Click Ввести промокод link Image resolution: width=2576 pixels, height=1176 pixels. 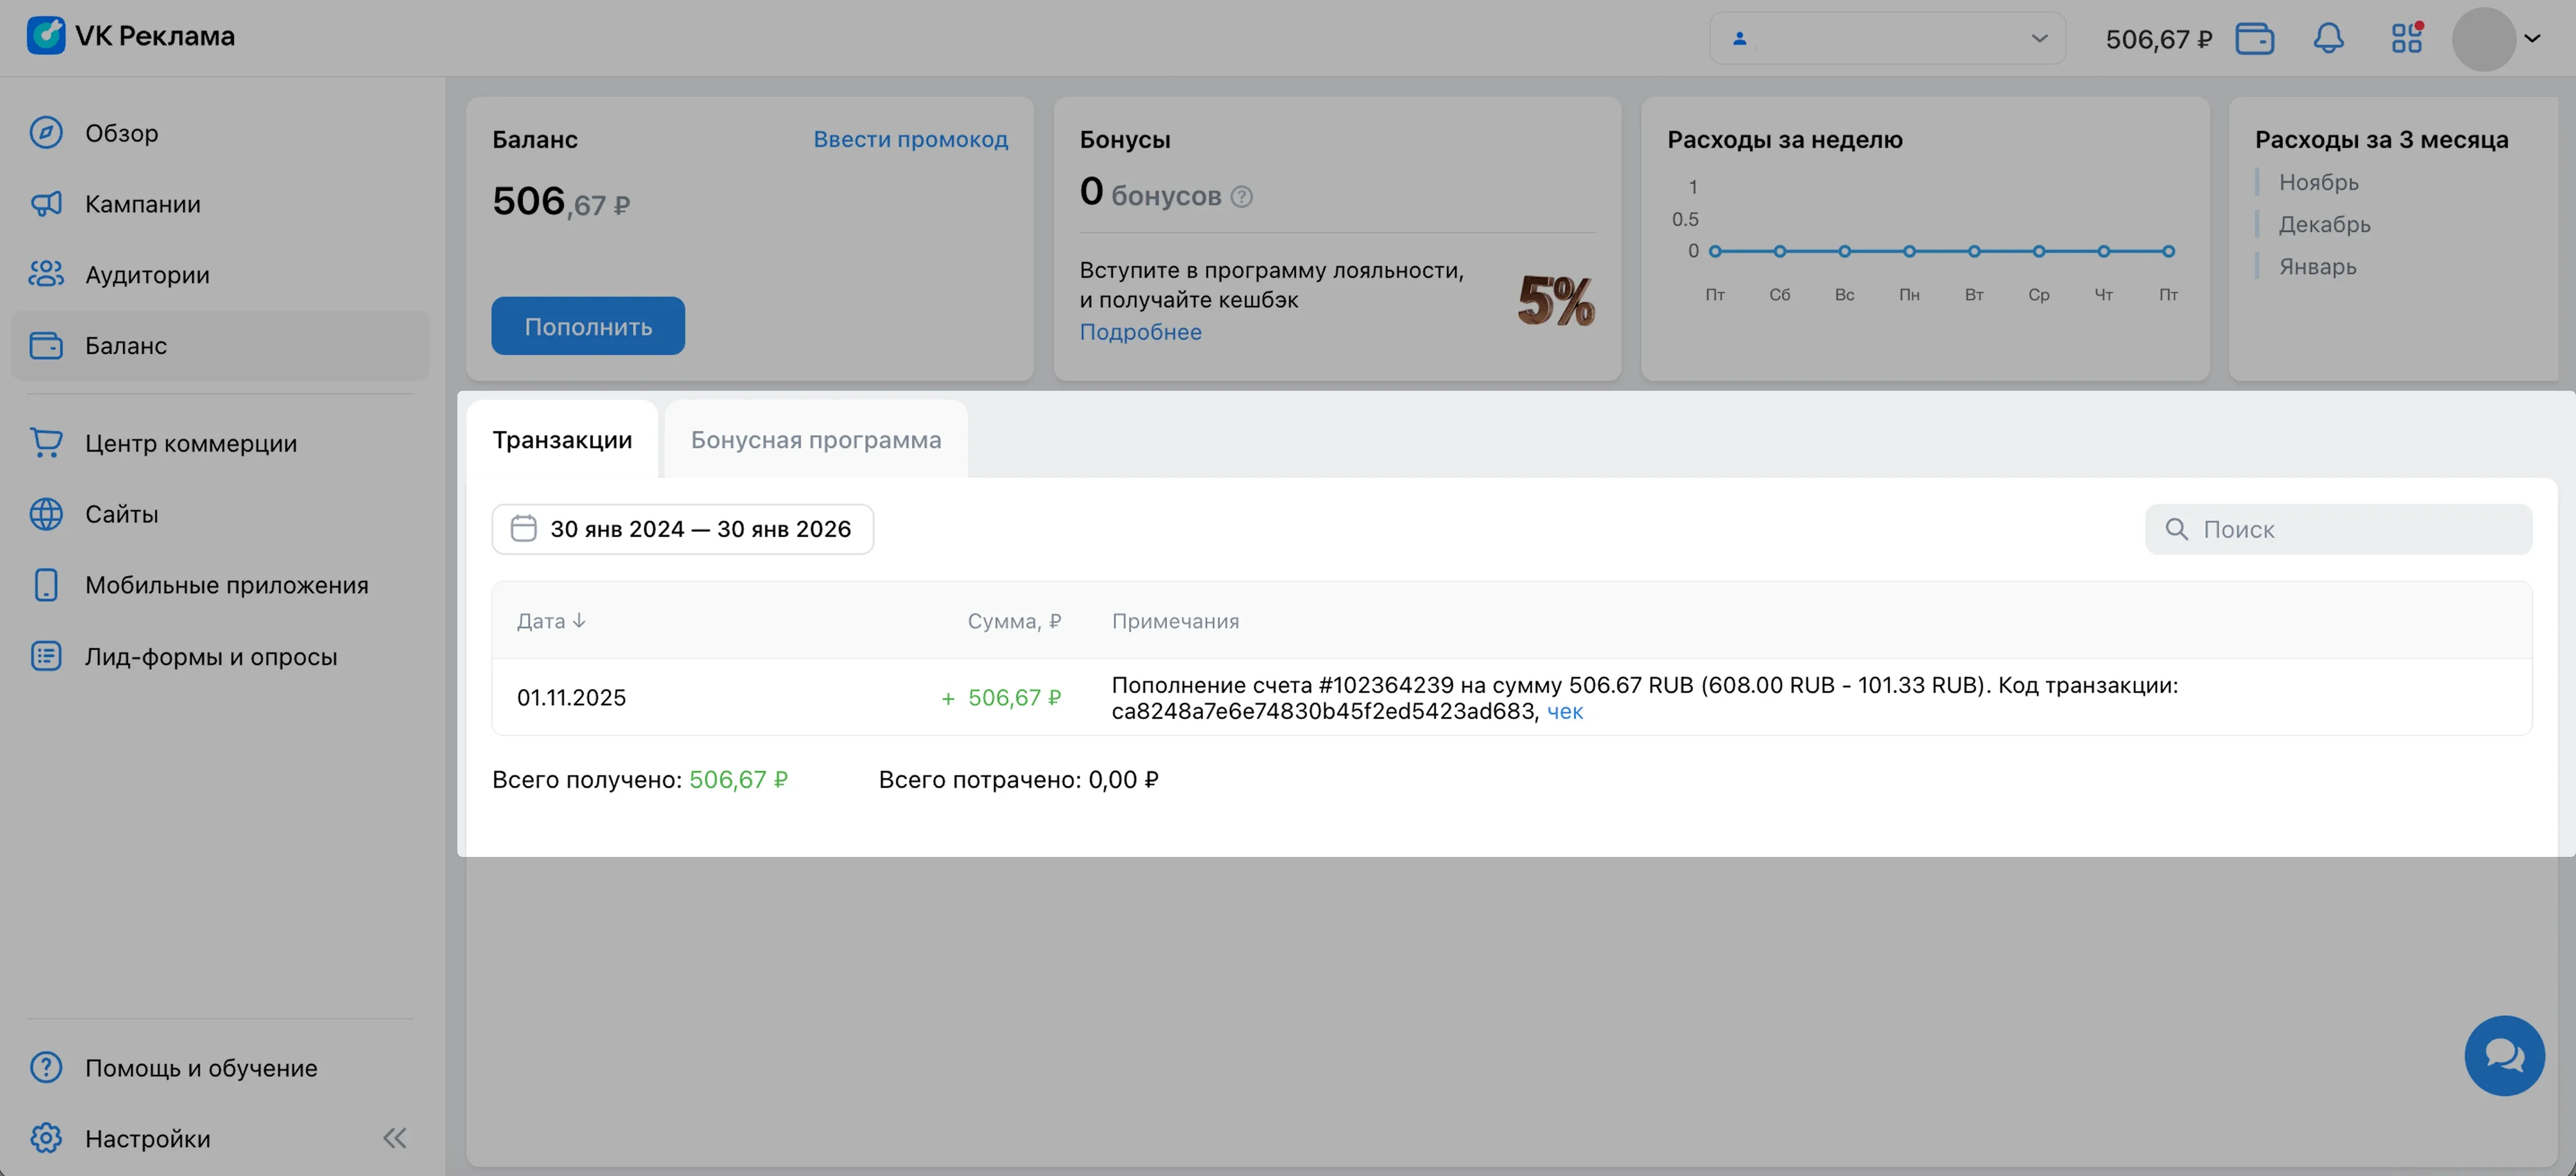910,139
